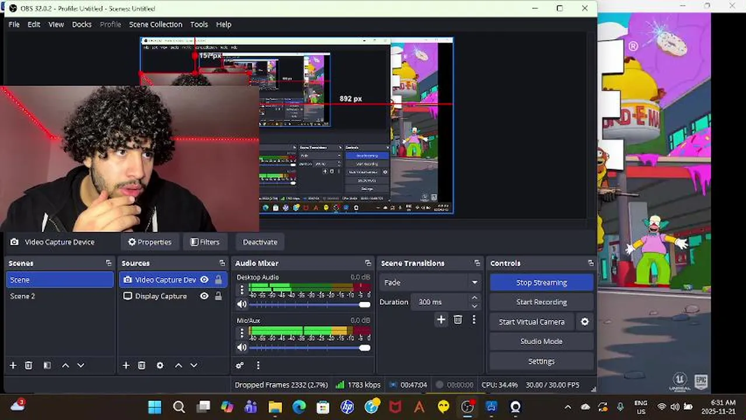Remove selected source using Sources trash icon
This screenshot has height=420, width=746.
[141, 365]
